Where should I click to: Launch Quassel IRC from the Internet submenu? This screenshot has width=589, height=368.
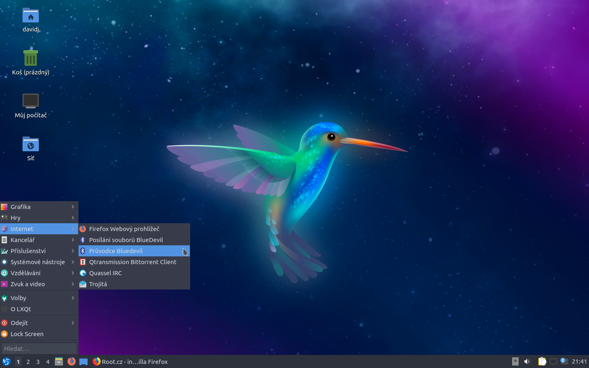(106, 273)
